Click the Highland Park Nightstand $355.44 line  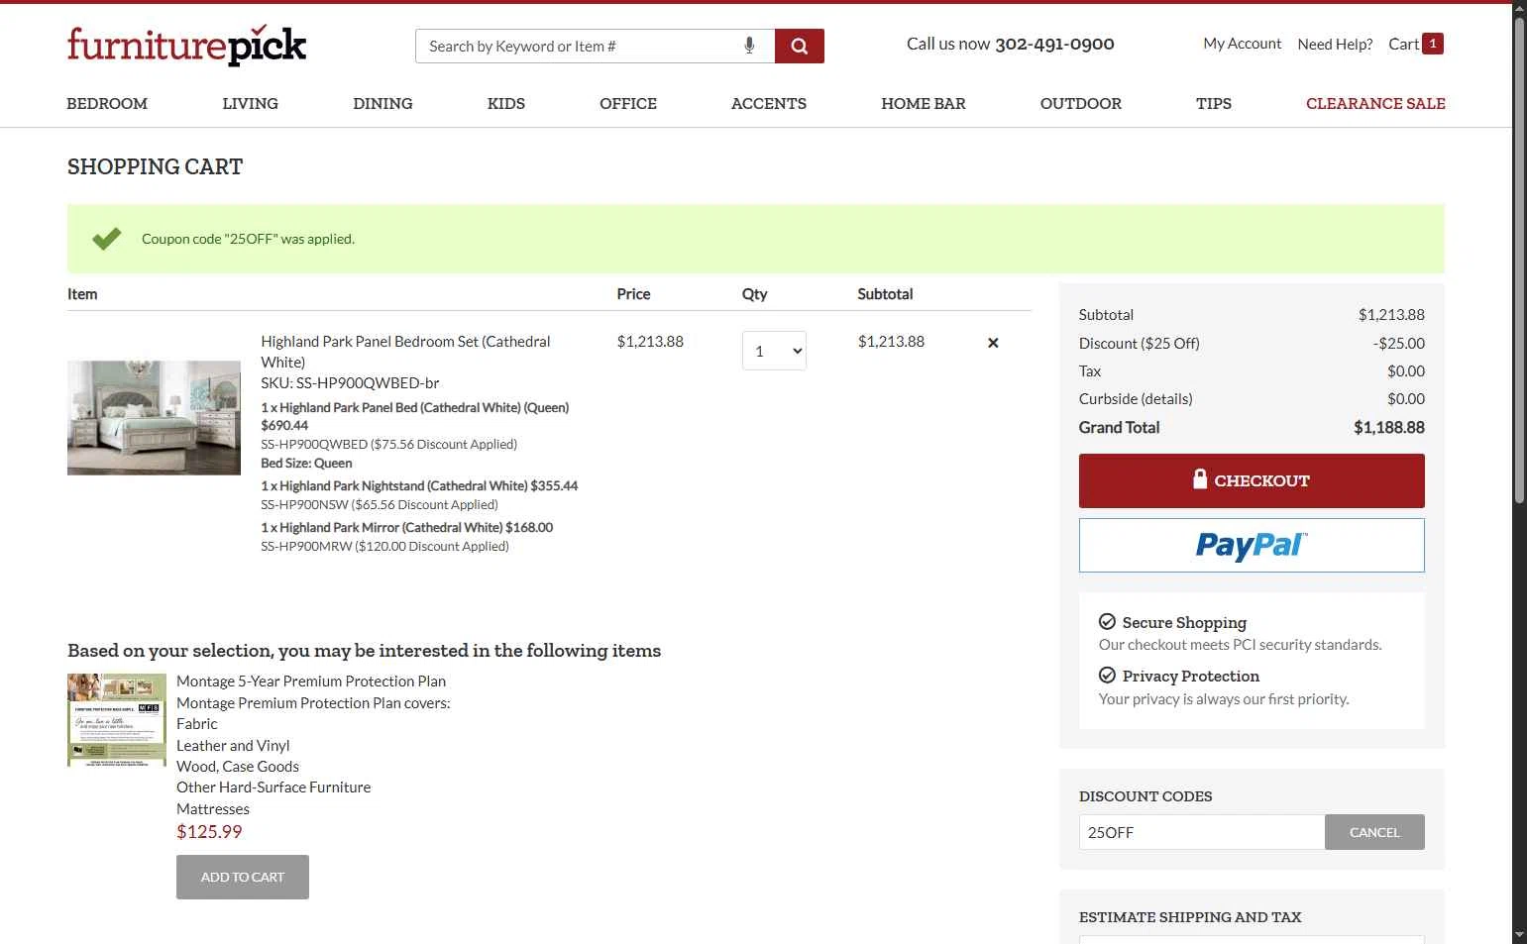pyautogui.click(x=419, y=486)
